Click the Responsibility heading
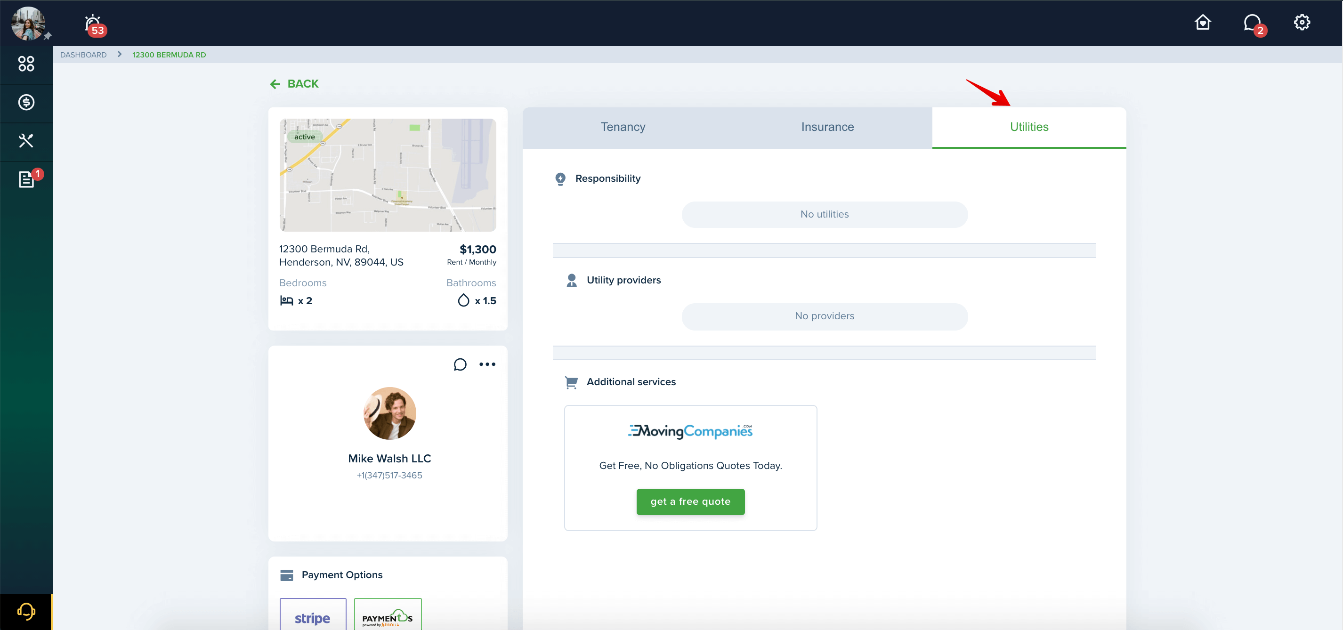 pyautogui.click(x=608, y=179)
